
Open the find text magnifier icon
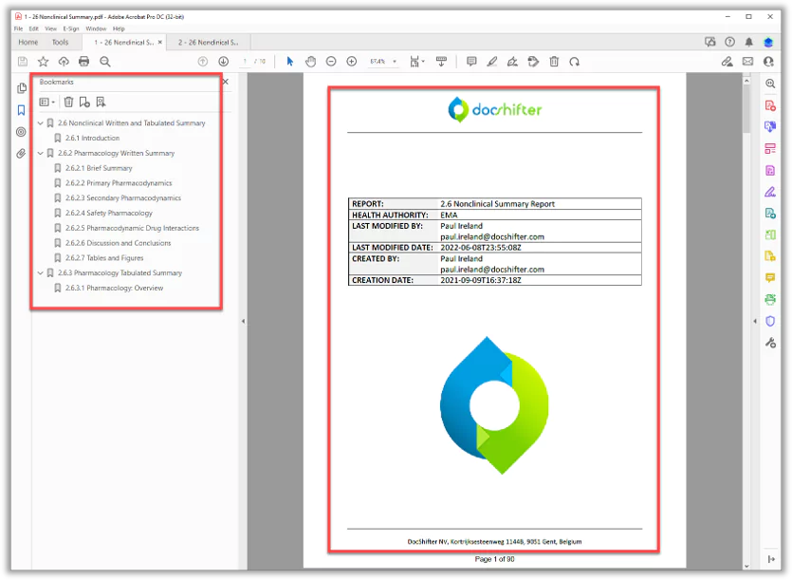(105, 62)
